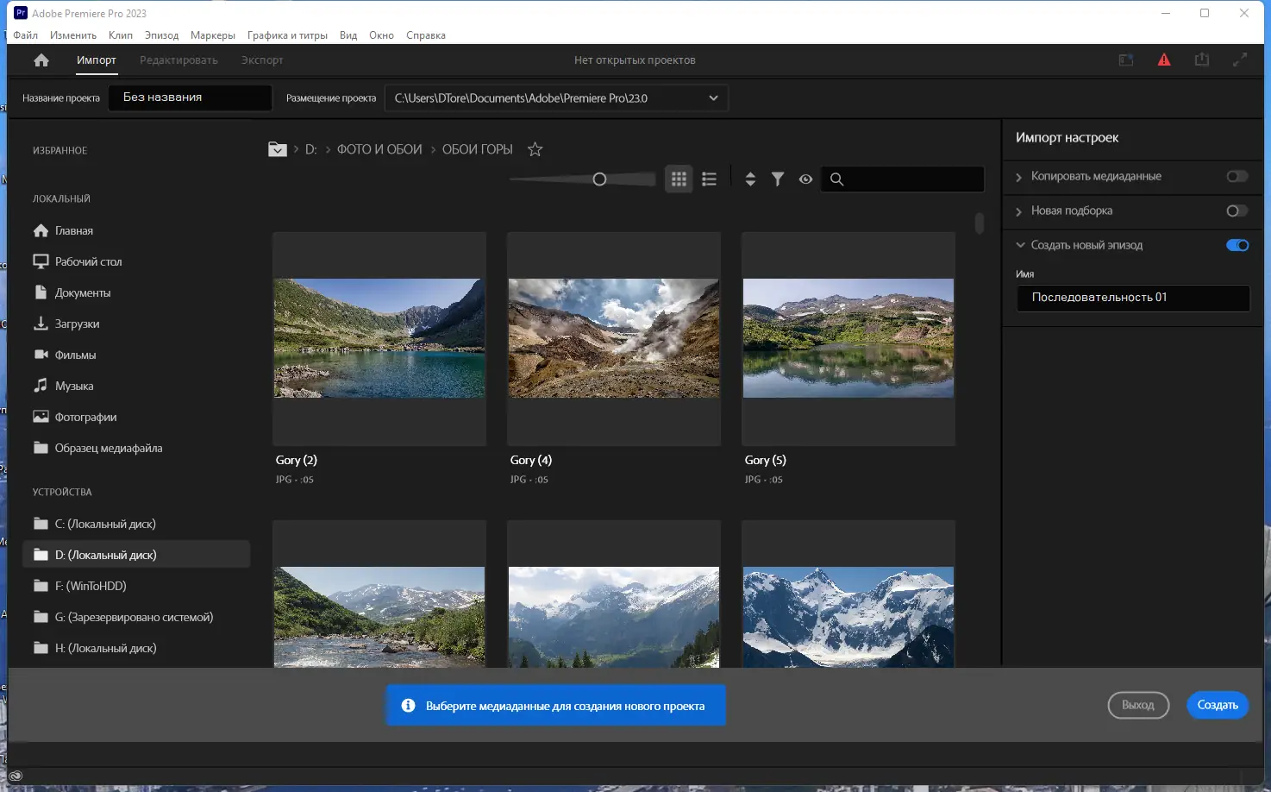Select the Gory (4) thumbnail
Screen dimensions: 1271x792
coord(613,337)
